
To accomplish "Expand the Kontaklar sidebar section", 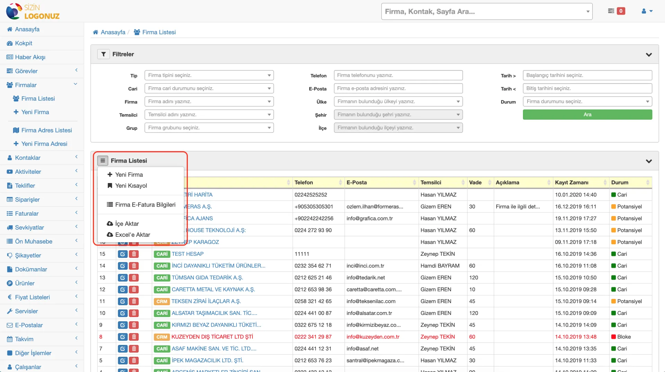I will (x=42, y=158).
